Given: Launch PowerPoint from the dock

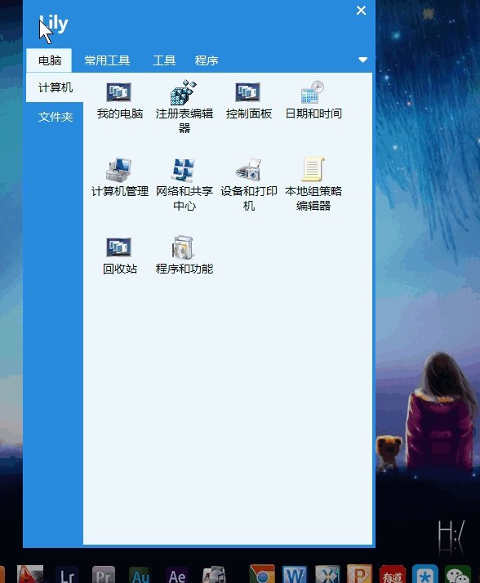Looking at the screenshot, I should (x=359, y=574).
